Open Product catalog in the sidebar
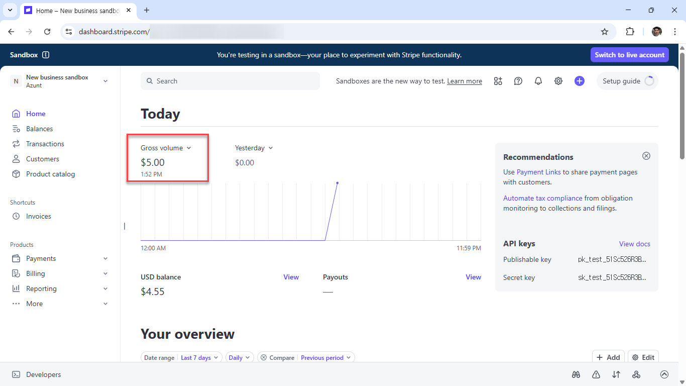Screen dimensions: 686x386 pyautogui.click(x=50, y=174)
